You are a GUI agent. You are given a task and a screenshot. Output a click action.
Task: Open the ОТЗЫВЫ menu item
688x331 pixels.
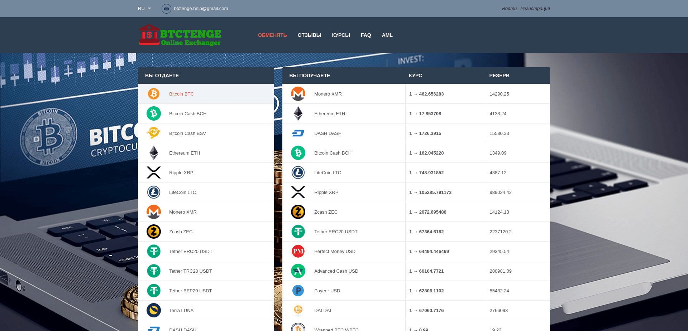[x=309, y=35]
